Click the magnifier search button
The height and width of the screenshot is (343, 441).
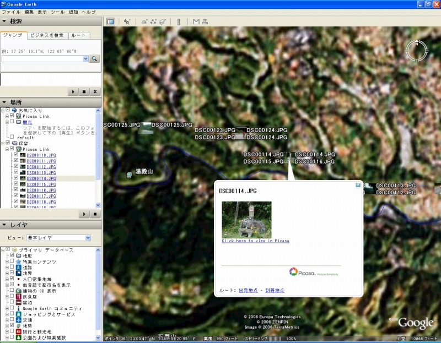coord(94,58)
